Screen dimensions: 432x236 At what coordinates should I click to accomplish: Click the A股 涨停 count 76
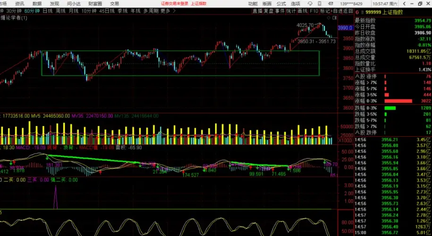428,76
